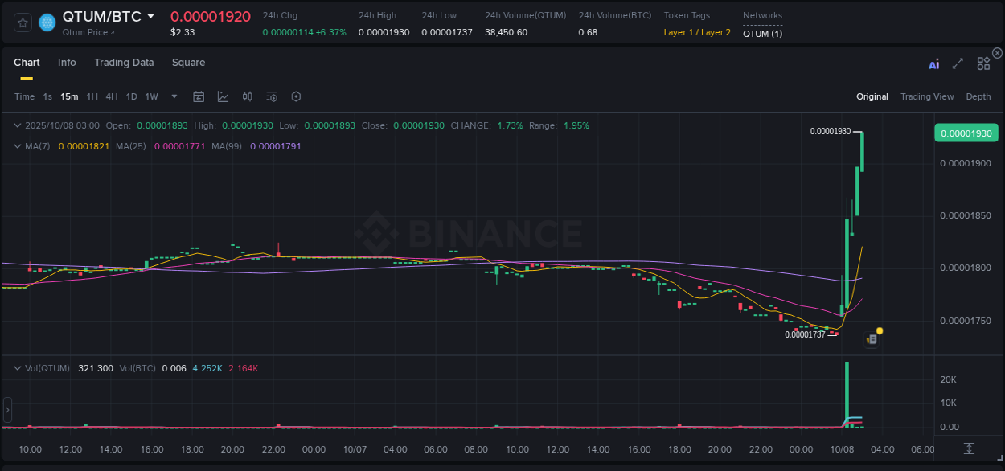Open the widgets layout icon

[x=983, y=63]
